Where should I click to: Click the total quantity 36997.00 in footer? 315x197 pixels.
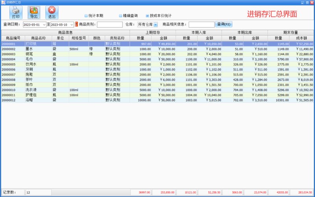tap(141, 192)
